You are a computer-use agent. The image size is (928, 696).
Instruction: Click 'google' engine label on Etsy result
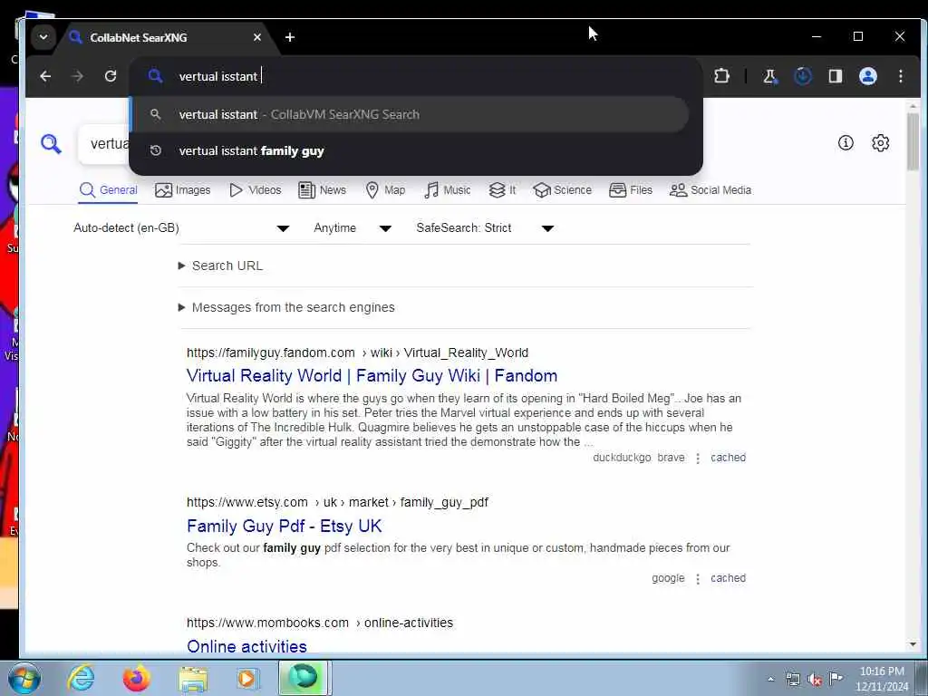[x=668, y=578]
